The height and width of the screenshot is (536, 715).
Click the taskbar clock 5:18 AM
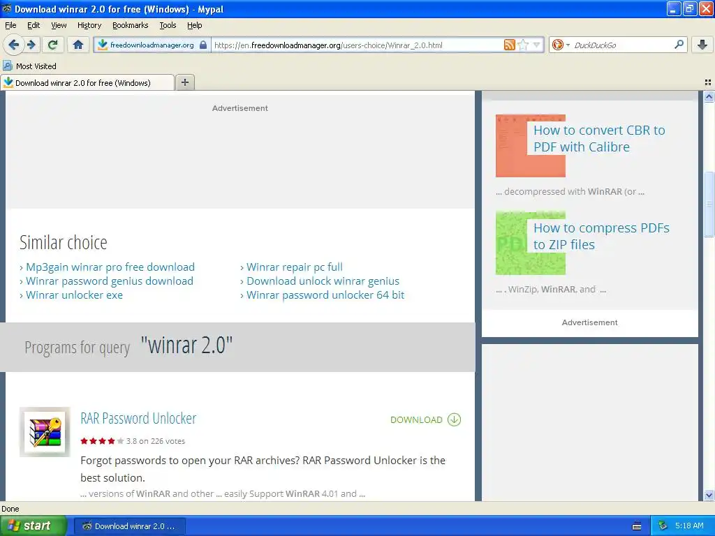click(x=689, y=526)
